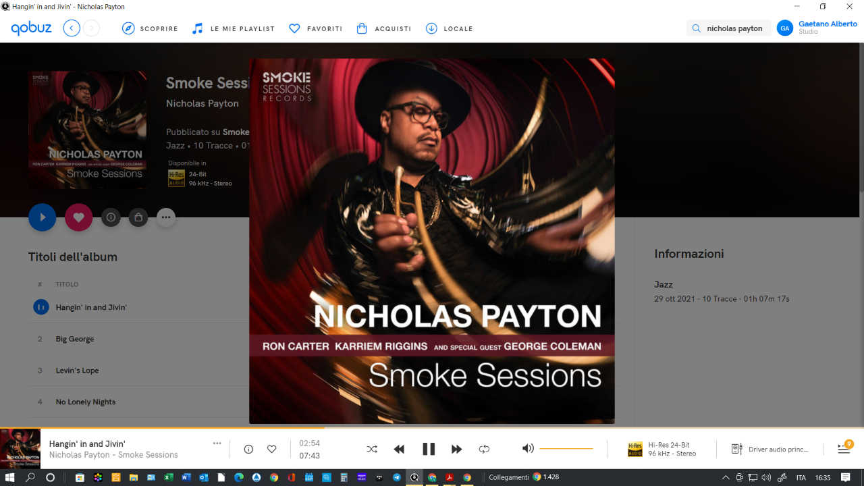Open the Excel taskbar icon
864x486 pixels.
point(169,477)
